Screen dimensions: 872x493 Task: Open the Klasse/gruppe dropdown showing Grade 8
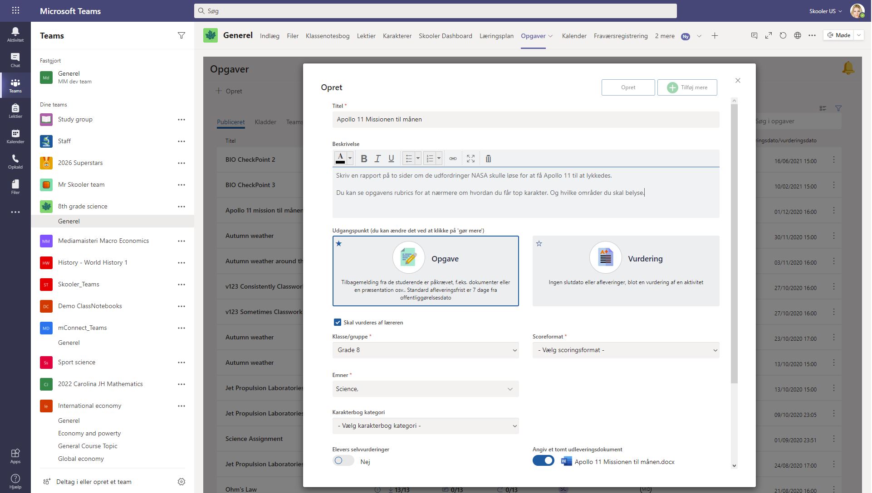[x=425, y=350]
